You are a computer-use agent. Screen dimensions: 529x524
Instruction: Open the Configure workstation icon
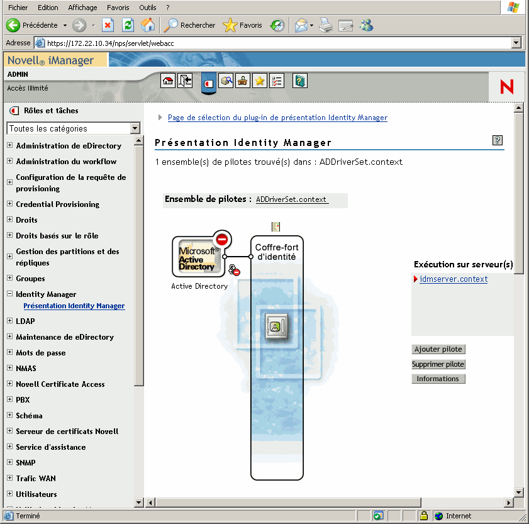click(242, 82)
